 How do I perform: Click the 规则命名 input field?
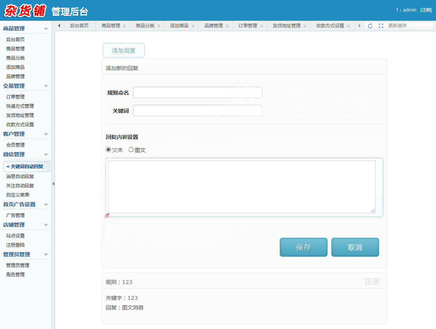[x=197, y=92]
